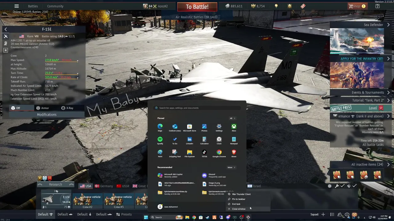Click the Silver Lions currency icon
The width and height of the screenshot is (394, 221).
pos(227,6)
